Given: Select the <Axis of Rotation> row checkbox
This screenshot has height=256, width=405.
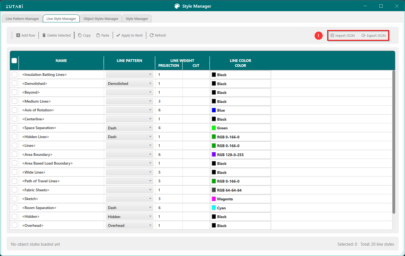Looking at the screenshot, I should click(14, 110).
